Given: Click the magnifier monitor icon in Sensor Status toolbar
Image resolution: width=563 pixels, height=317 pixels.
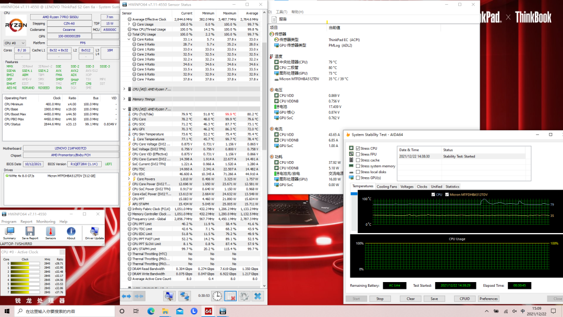Looking at the screenshot, I should click(x=169, y=296).
